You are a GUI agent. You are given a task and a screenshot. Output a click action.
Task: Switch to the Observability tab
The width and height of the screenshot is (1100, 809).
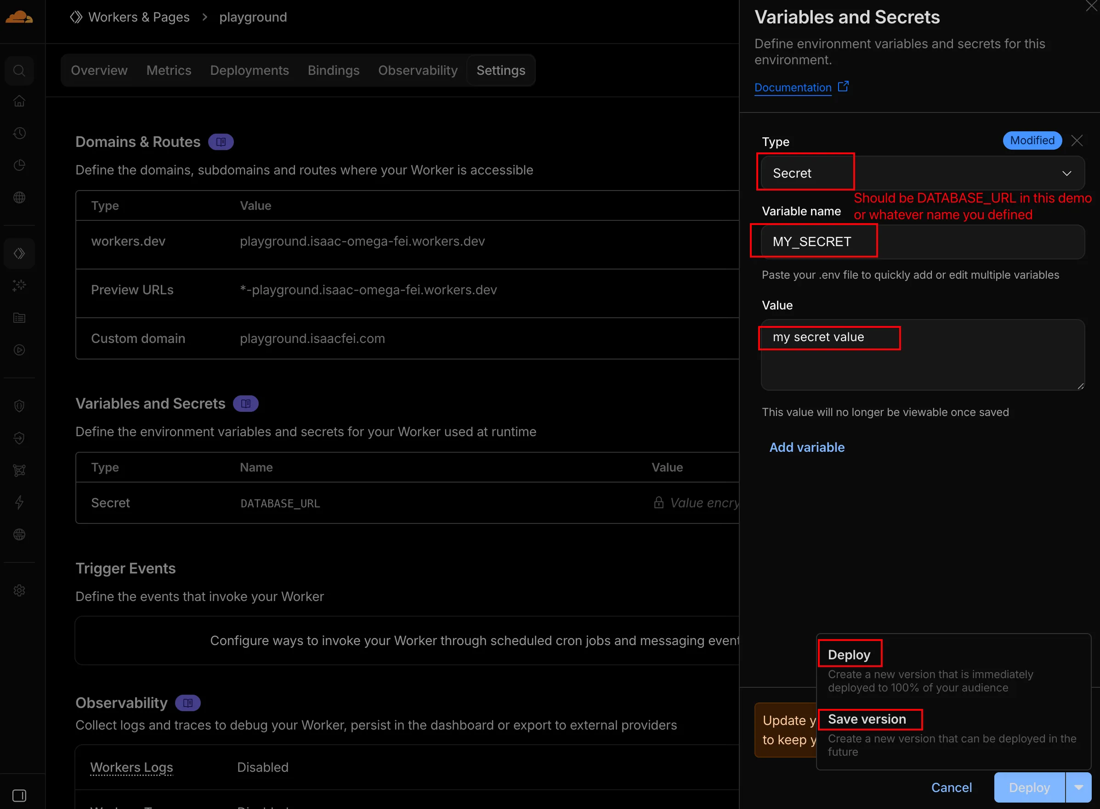pyautogui.click(x=418, y=70)
